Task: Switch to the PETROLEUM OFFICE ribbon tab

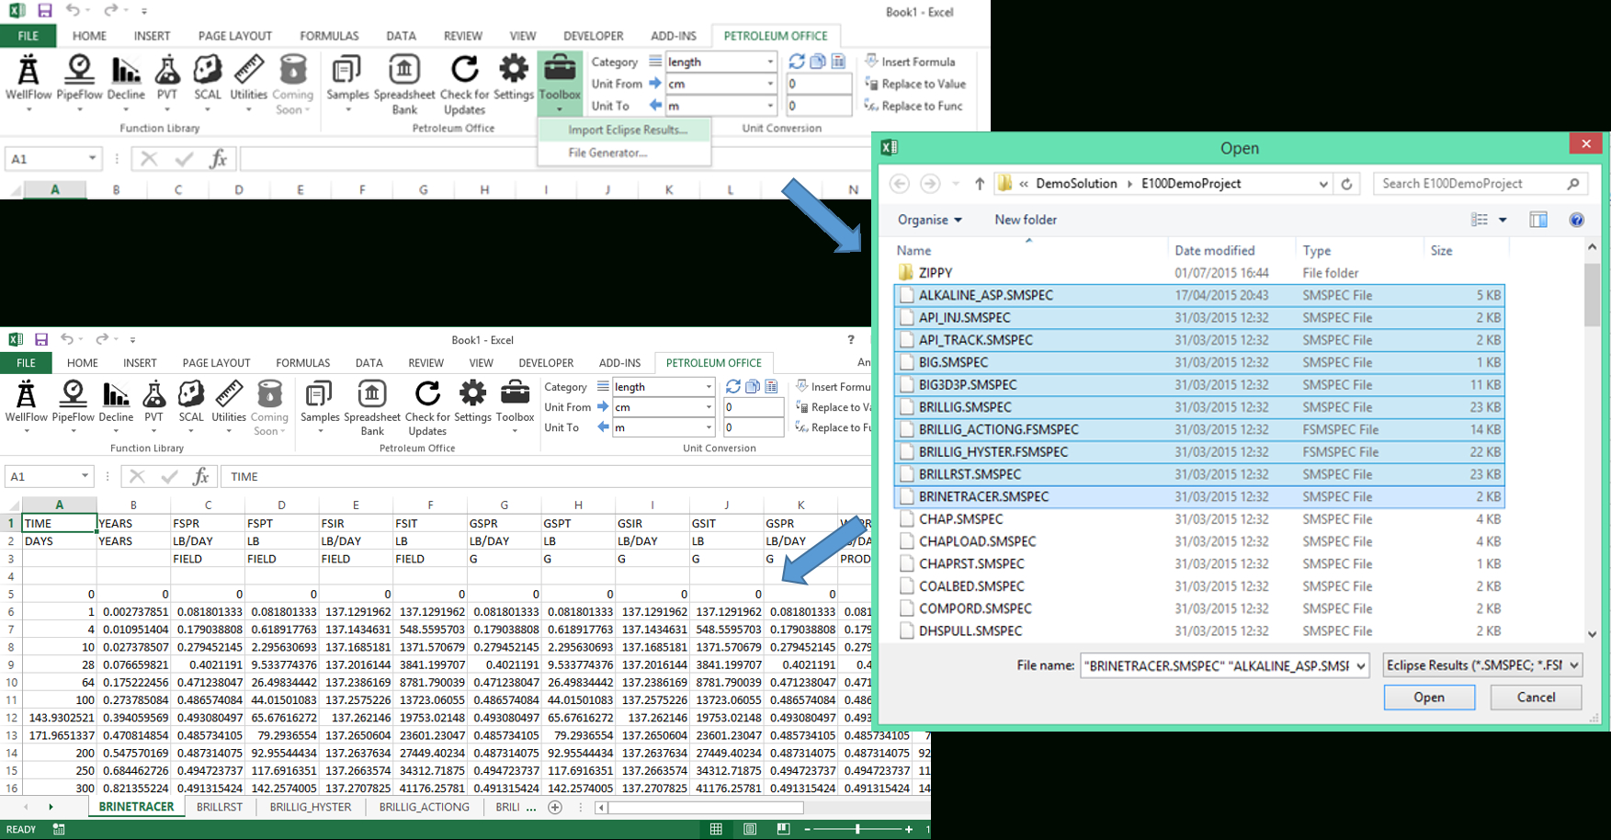Action: 776,36
